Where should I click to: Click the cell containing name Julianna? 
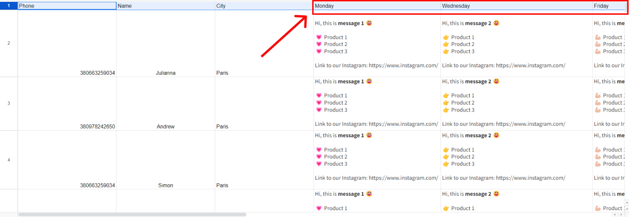click(165, 73)
